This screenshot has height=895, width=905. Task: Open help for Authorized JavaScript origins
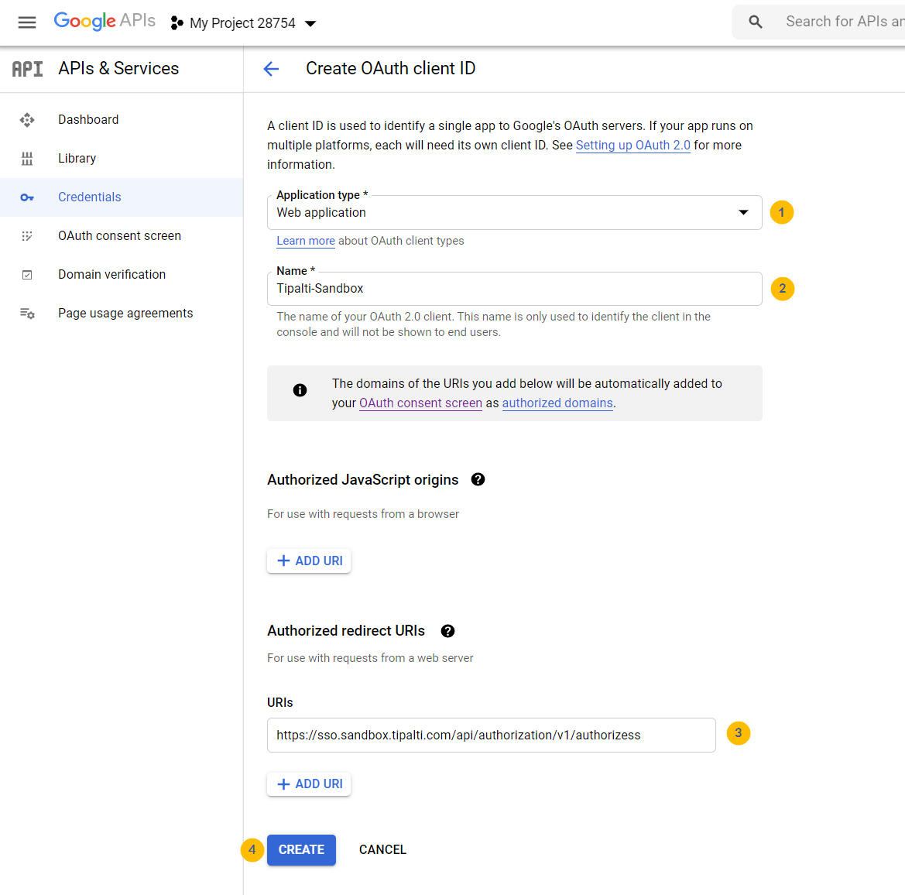[x=478, y=479]
